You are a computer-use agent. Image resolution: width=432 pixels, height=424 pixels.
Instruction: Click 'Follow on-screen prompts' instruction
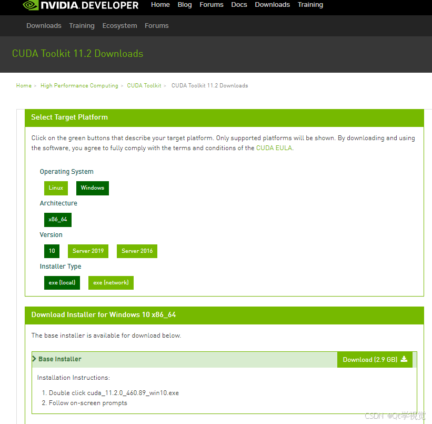click(x=88, y=403)
